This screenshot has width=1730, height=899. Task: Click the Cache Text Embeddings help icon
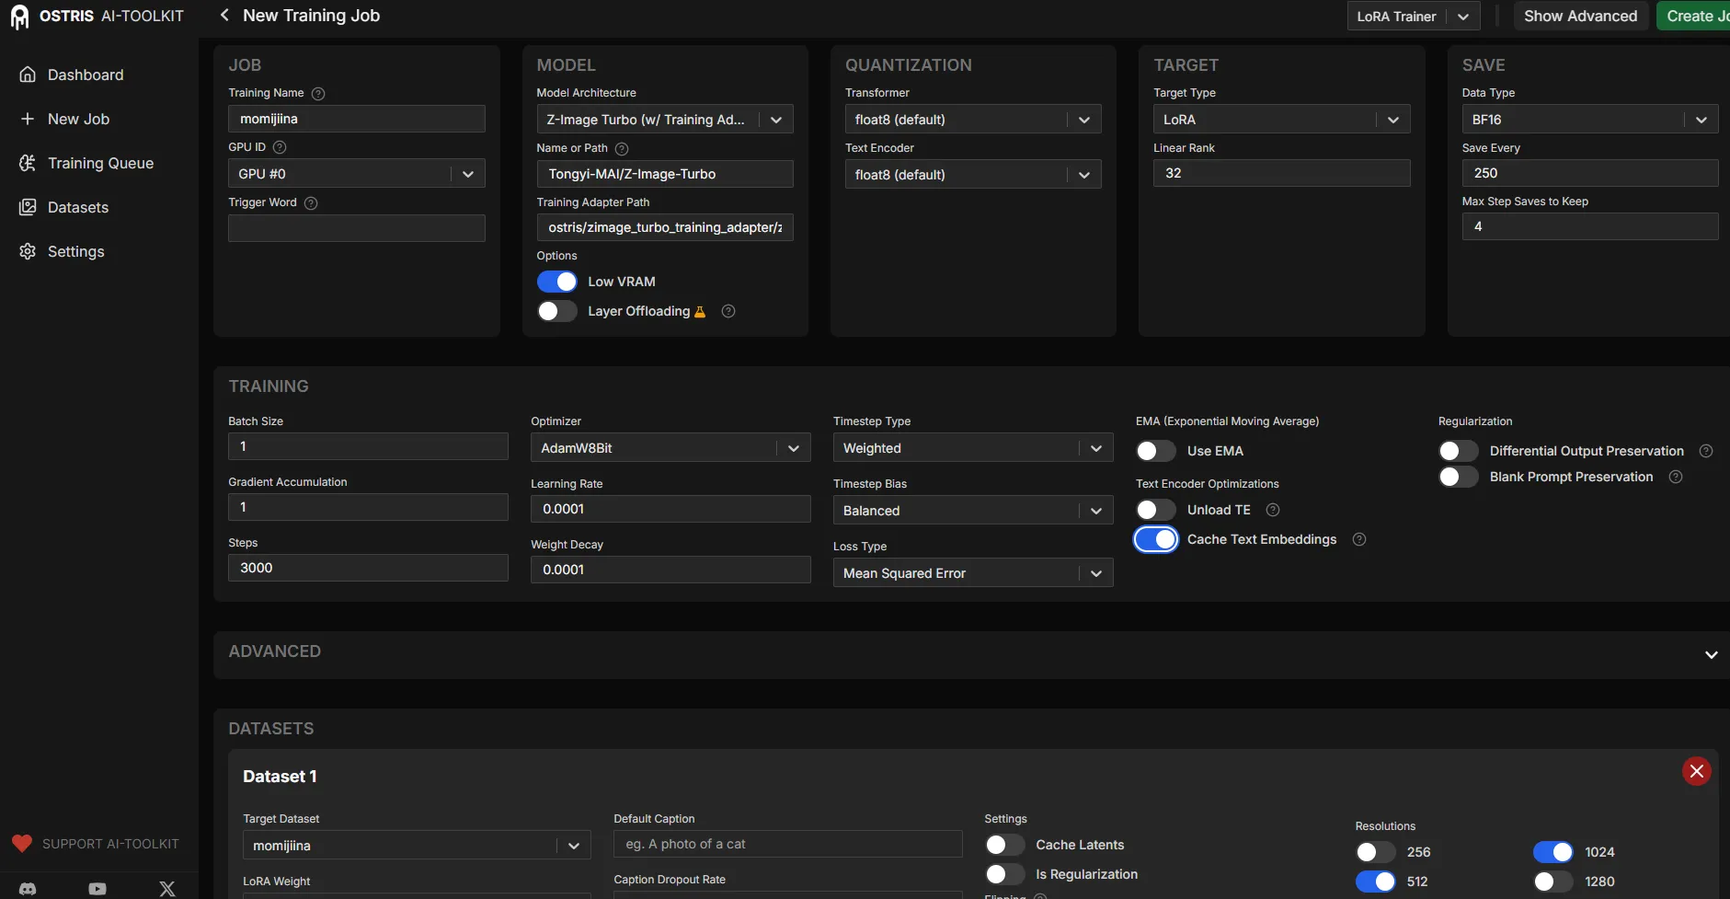click(1359, 540)
